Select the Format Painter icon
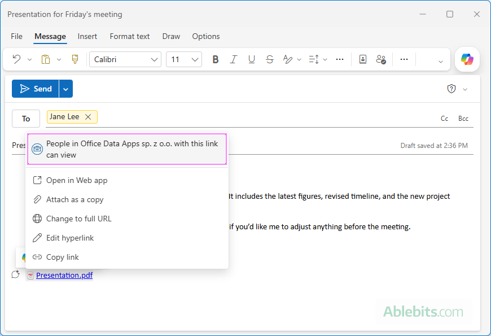Image resolution: width=491 pixels, height=336 pixels. (x=75, y=59)
